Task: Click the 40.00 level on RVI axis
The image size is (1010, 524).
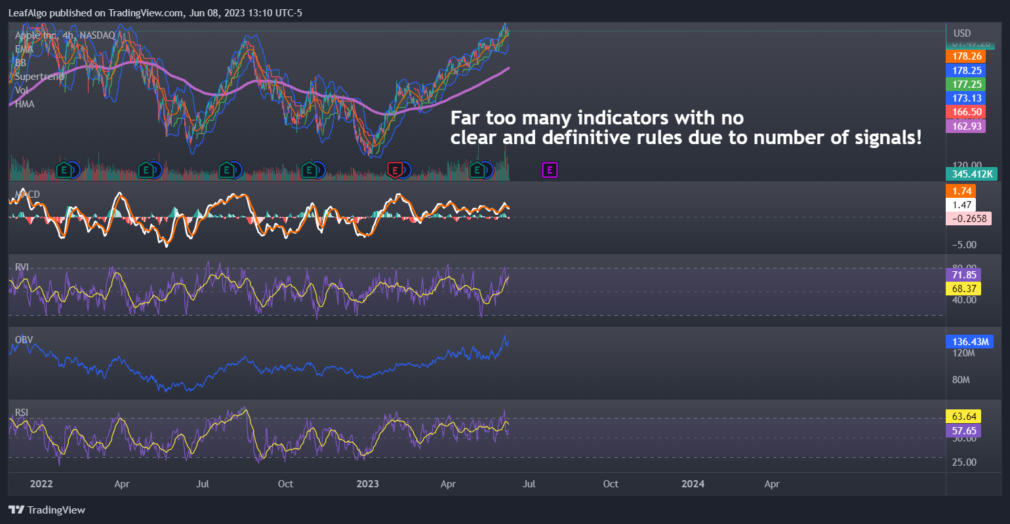Action: 964,299
